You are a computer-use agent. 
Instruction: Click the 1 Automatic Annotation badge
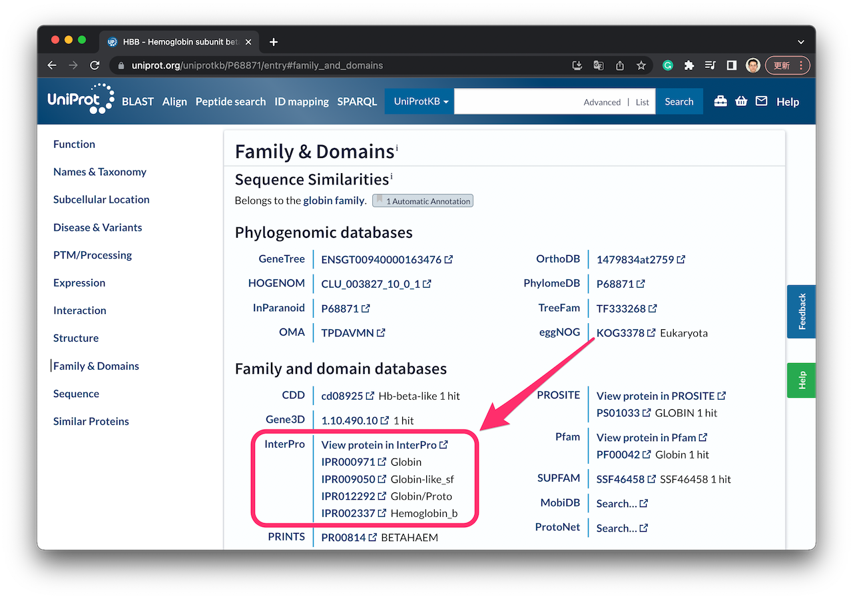pos(422,201)
